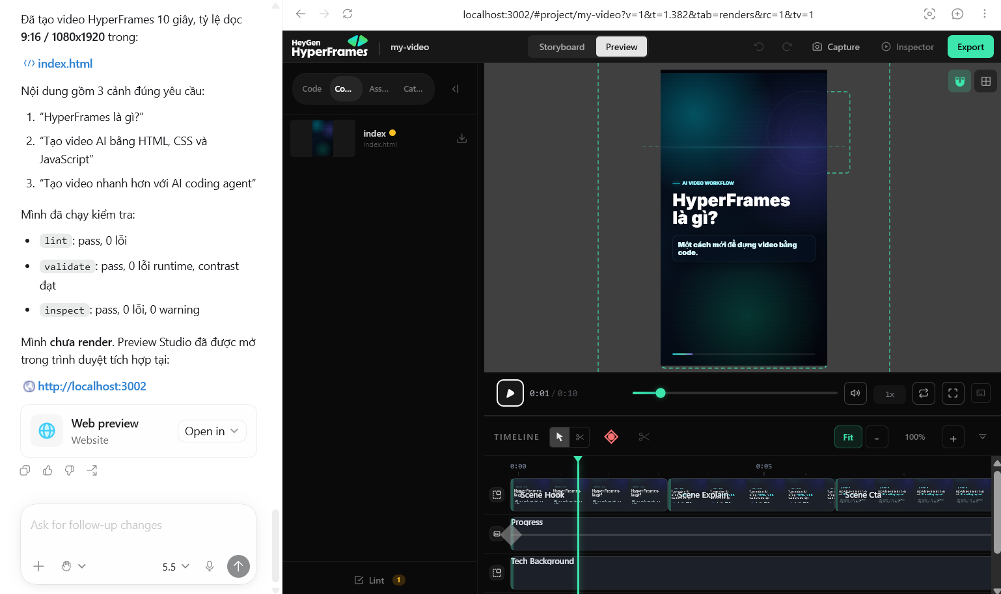
Task: Open Lint issues panel
Action: pyautogui.click(x=379, y=580)
